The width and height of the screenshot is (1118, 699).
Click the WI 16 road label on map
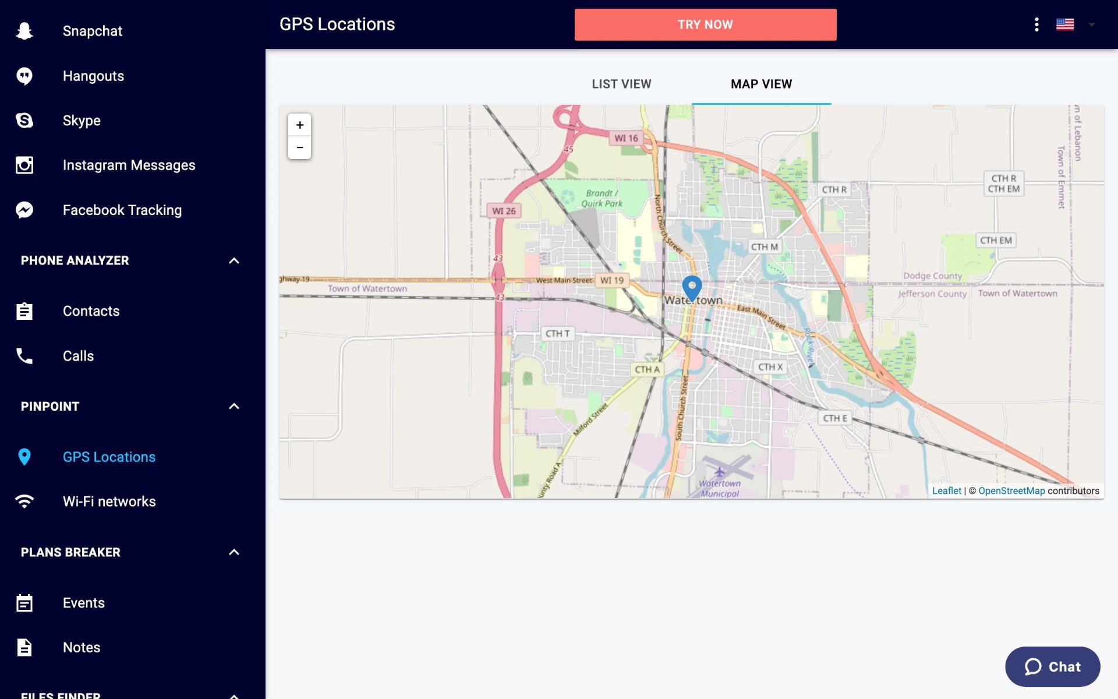[626, 138]
